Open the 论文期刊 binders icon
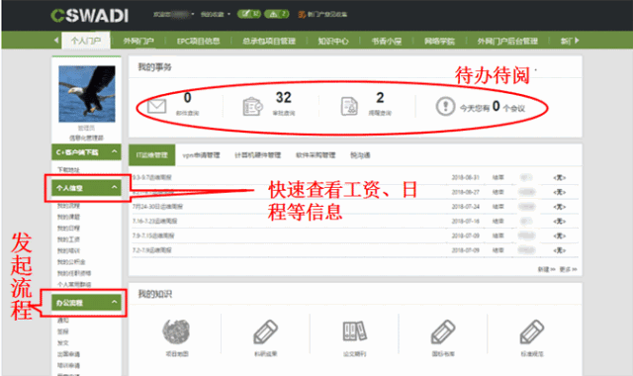This screenshot has width=633, height=376. click(x=354, y=331)
